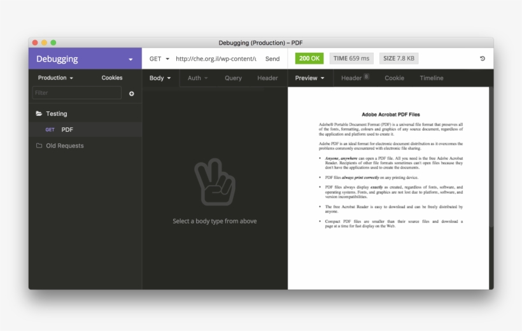The height and width of the screenshot is (331, 522).
Task: Click the plus icon to create a request
Action: 132,94
